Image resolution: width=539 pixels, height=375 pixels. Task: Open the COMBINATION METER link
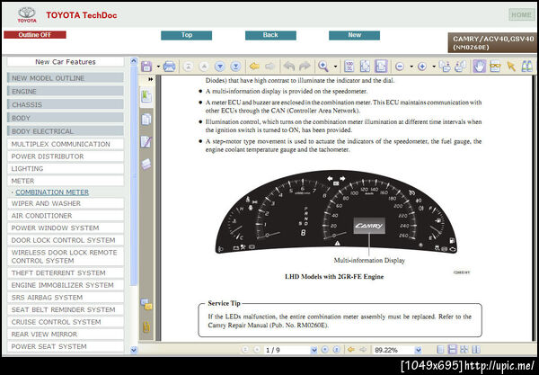tap(52, 192)
